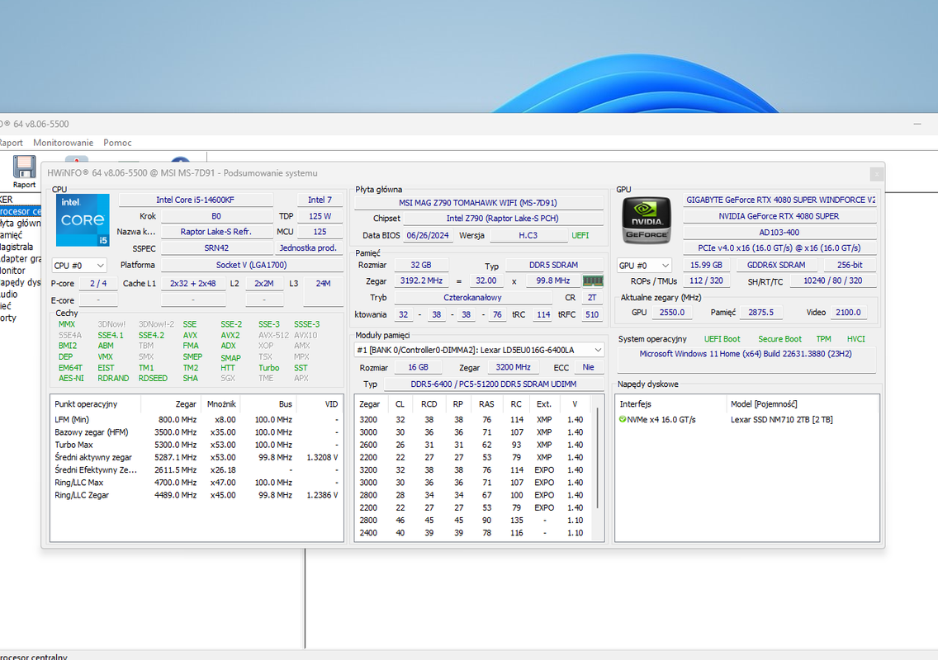This screenshot has height=660, width=938.
Task: Click the green check icon beside NVMe x4
Action: pos(622,419)
